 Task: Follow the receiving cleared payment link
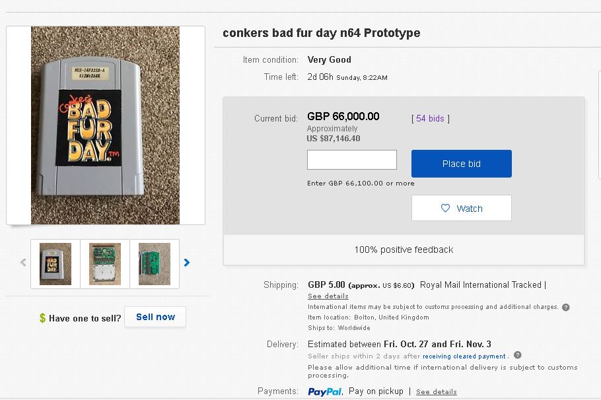(464, 356)
